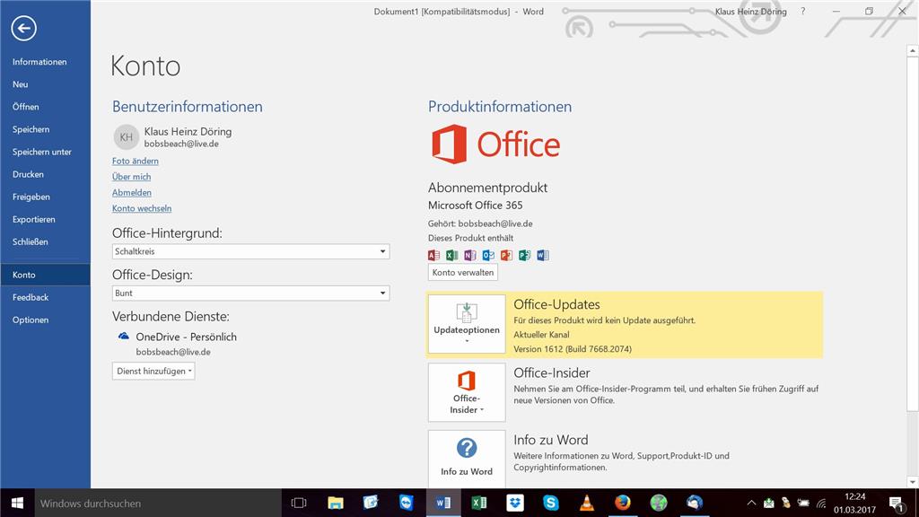Click the text "Version 1612 (Build 7668.2074)"
The width and height of the screenshot is (919, 517).
(573, 349)
